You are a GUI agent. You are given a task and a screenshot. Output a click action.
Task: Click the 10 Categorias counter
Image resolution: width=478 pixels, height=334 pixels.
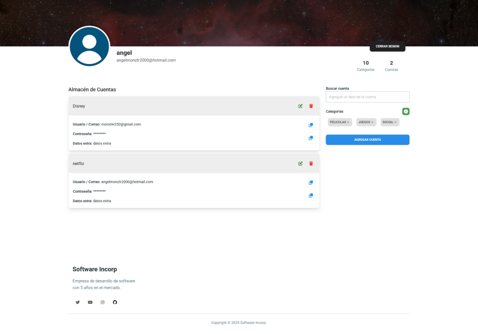coord(366,66)
